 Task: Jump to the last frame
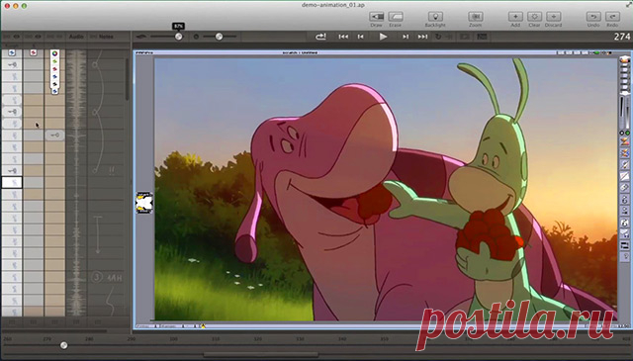coord(422,37)
